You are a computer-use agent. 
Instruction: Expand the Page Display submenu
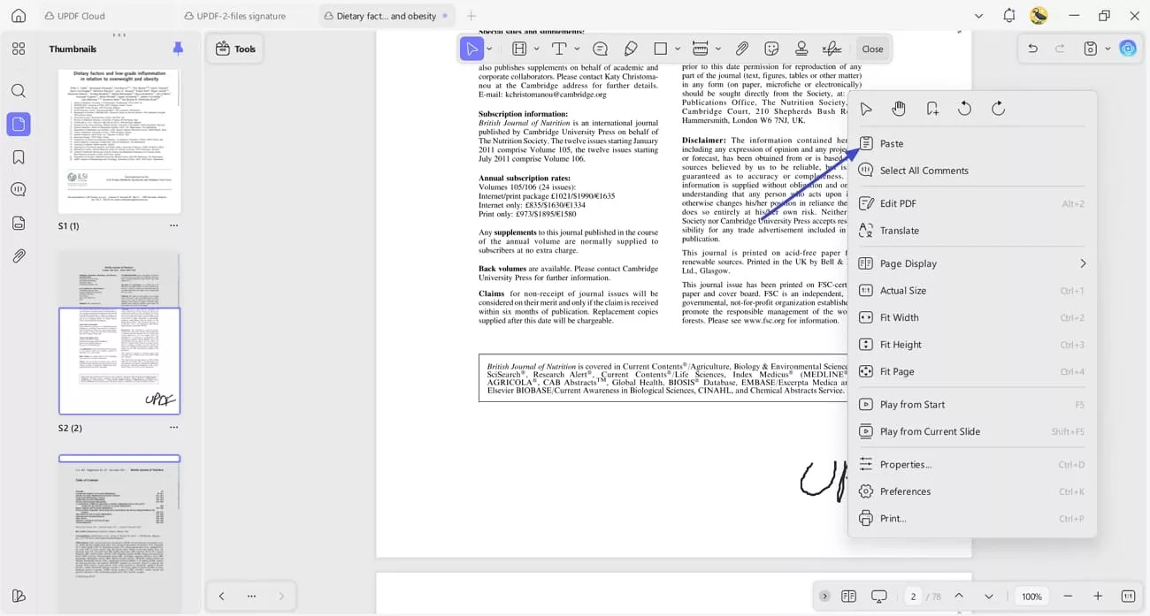point(971,263)
